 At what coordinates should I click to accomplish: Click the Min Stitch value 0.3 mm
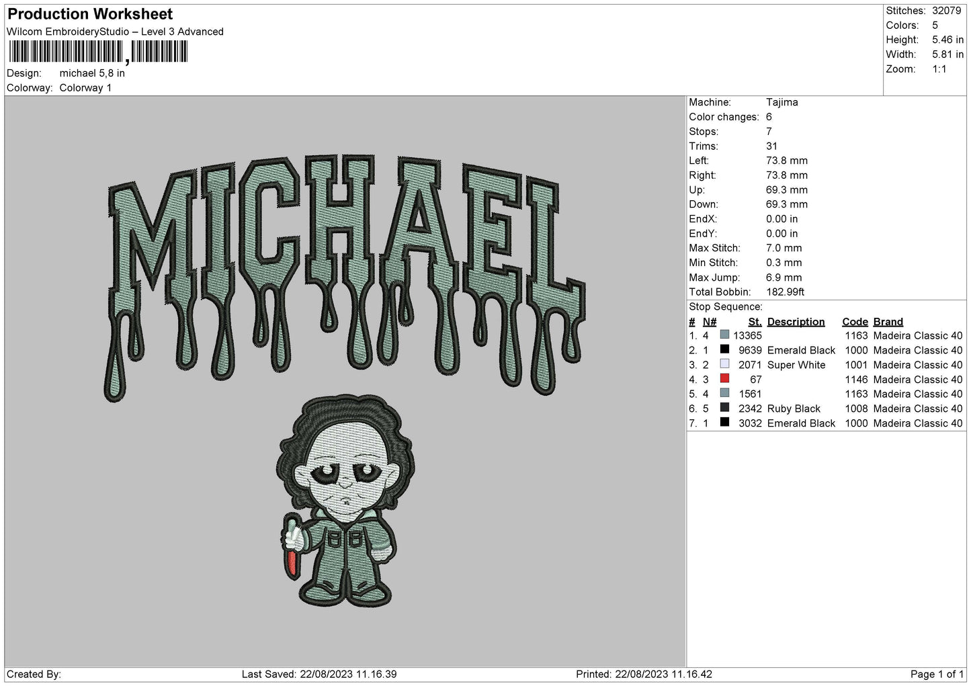coord(784,263)
